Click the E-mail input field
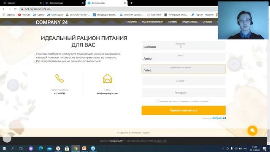This screenshot has width=270, height=152. point(184,81)
